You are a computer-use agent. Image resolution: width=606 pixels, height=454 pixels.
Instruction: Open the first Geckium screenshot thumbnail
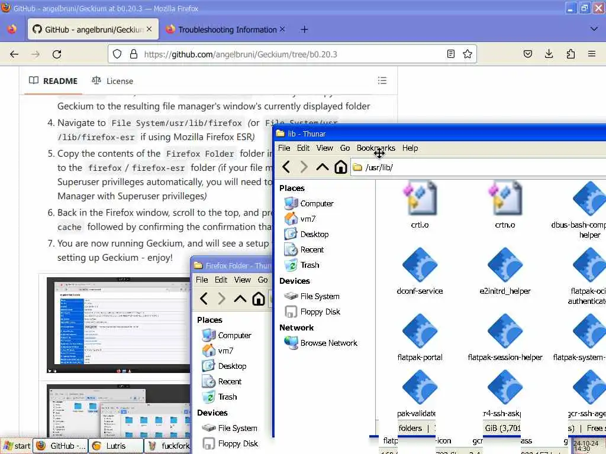click(118, 325)
